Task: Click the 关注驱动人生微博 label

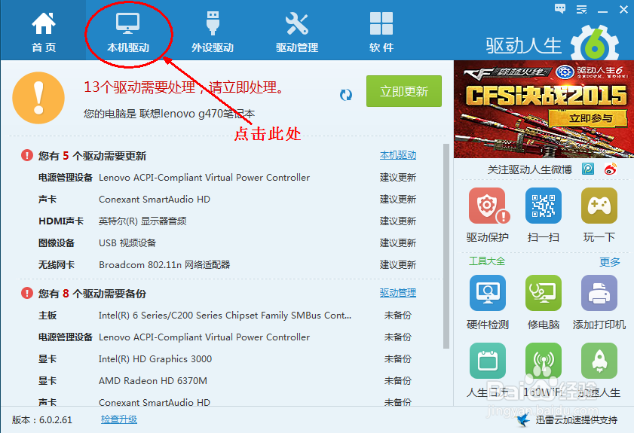Action: point(530,169)
